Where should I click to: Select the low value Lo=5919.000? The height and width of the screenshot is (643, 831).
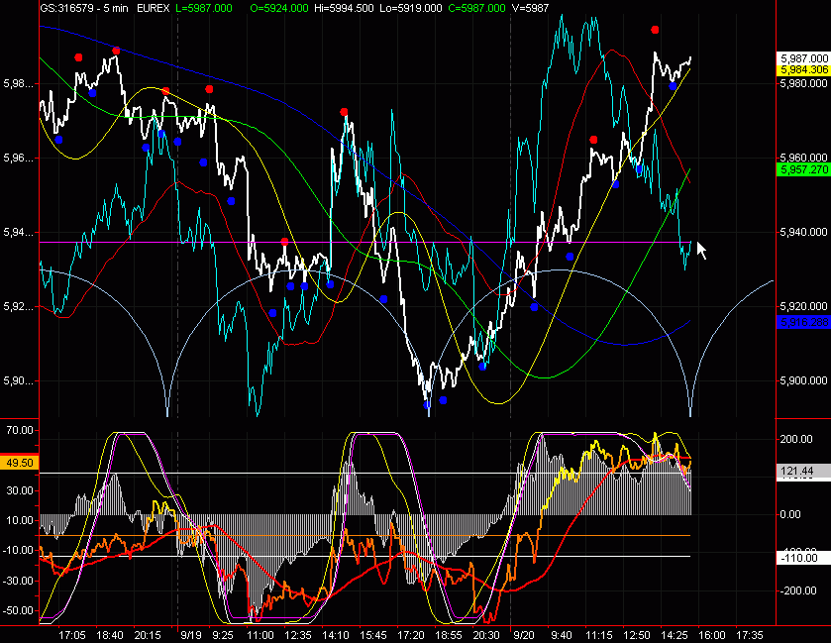(x=411, y=8)
